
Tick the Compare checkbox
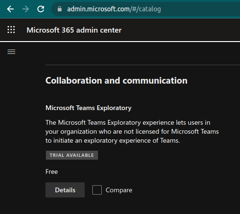pos(97,190)
